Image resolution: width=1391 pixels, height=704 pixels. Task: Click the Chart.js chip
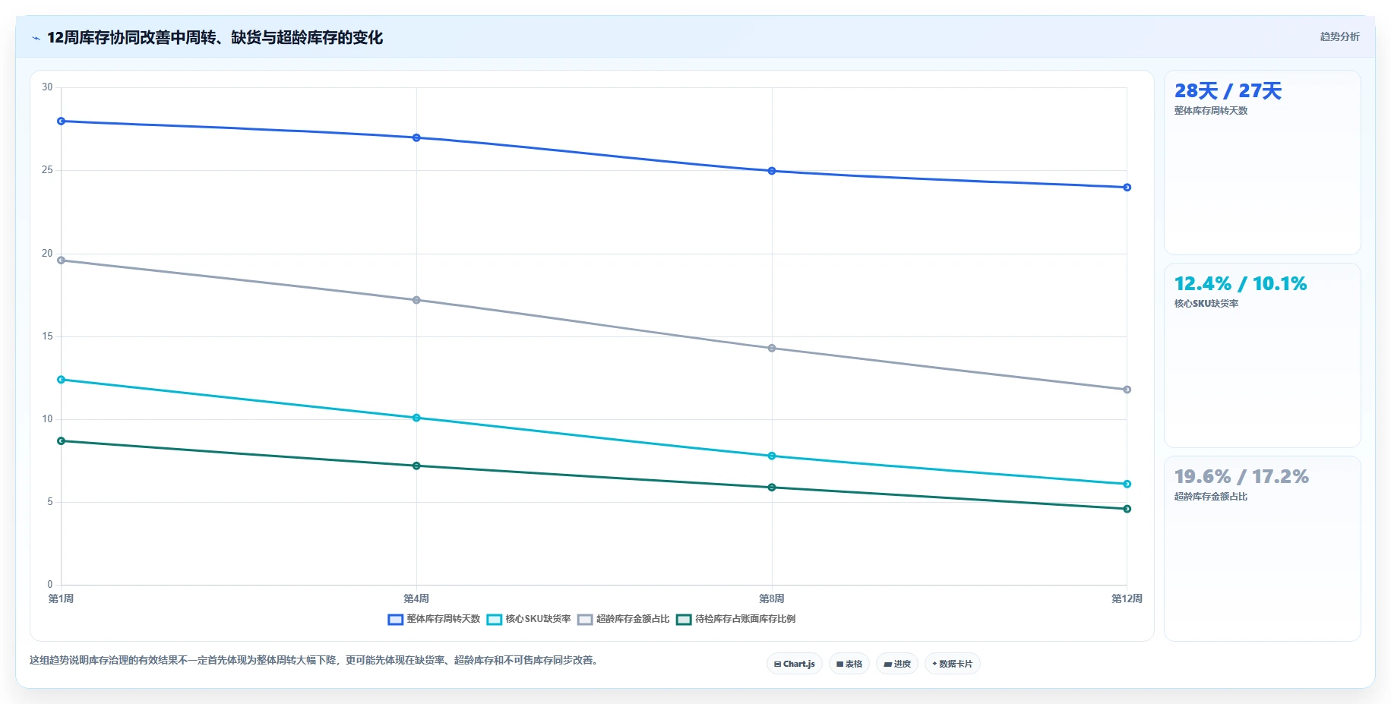795,664
